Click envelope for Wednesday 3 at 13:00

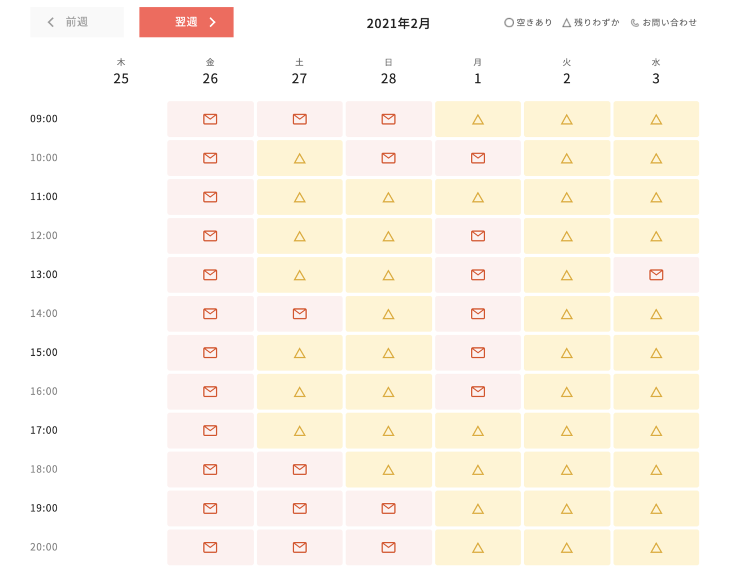[x=656, y=275]
